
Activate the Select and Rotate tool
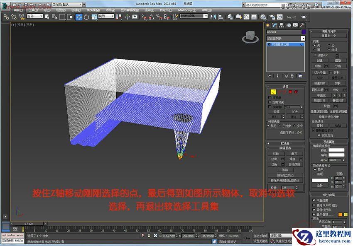tap(86, 17)
